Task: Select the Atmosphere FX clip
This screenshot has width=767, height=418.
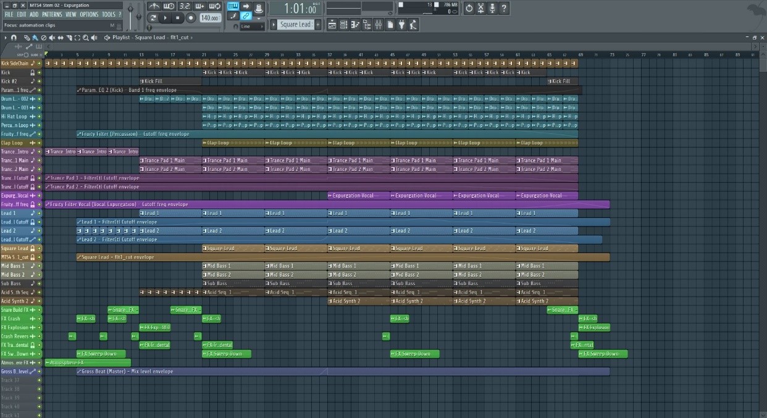Action: (88, 362)
